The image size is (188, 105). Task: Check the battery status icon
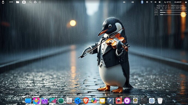[x=160, y=2]
